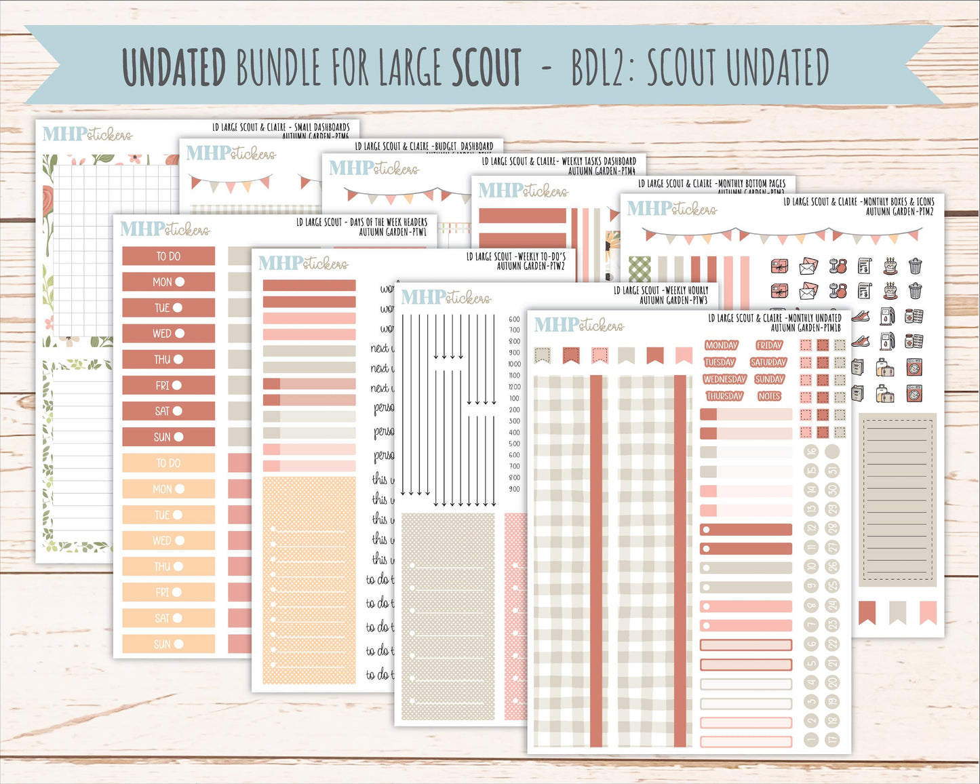Click the beige flag below the beige note box

pos(898,612)
